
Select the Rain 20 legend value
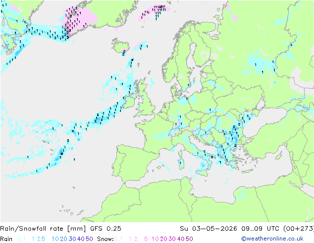pyautogui.click(x=64, y=239)
